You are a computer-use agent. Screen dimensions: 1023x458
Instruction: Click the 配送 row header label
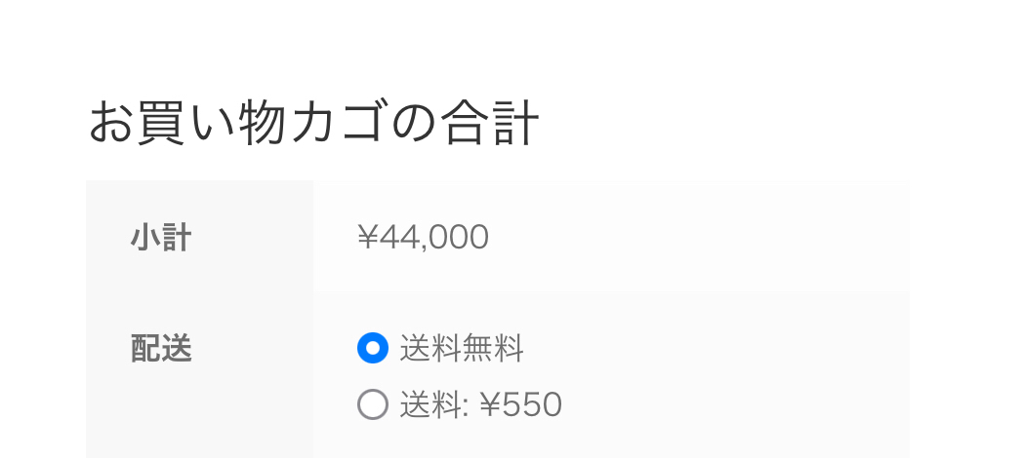point(161,348)
